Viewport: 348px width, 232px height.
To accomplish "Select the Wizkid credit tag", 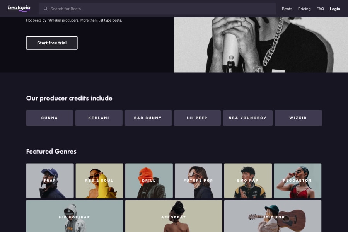I will 298,118.
